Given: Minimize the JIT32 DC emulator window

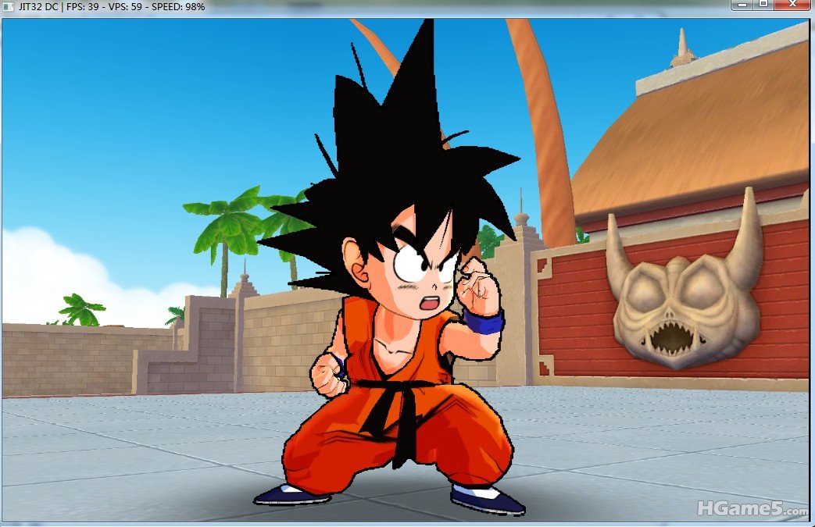Looking at the screenshot, I should [x=742, y=5].
